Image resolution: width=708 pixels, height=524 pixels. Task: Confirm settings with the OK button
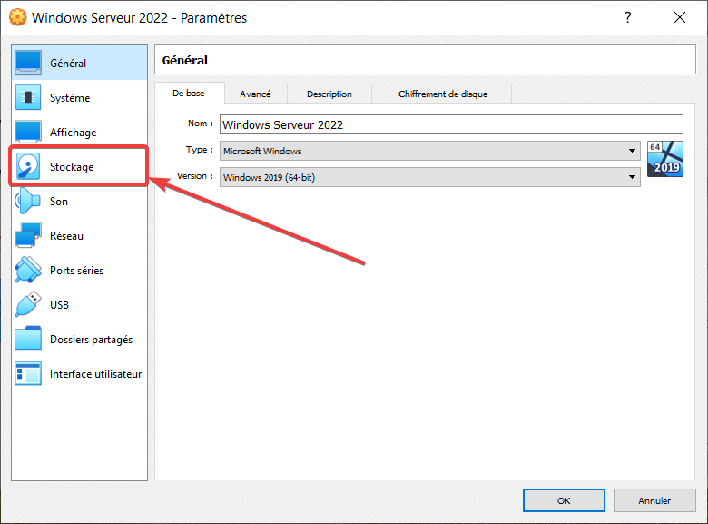(564, 500)
